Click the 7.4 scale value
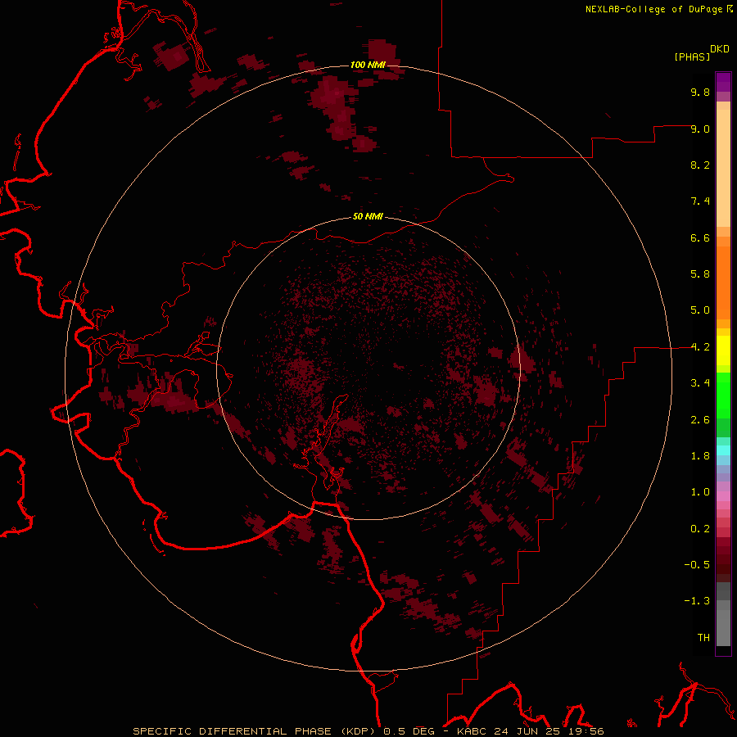The image size is (737, 737). point(700,201)
